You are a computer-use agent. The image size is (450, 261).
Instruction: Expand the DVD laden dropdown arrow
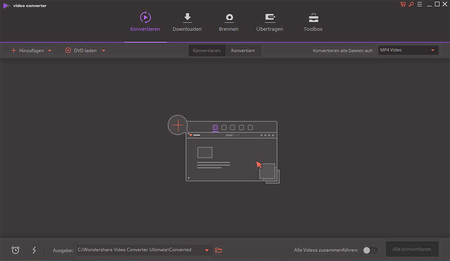click(103, 51)
